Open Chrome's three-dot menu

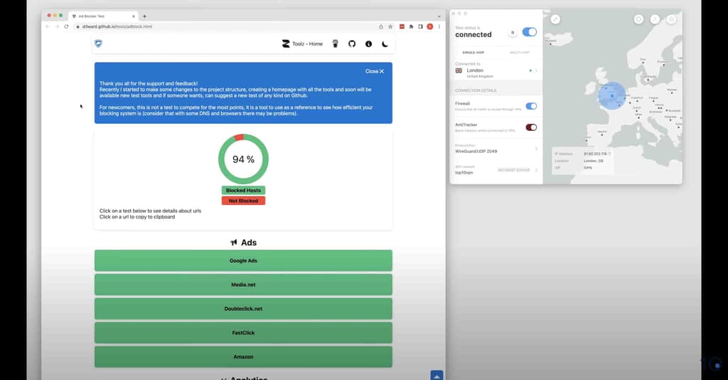coord(439,26)
